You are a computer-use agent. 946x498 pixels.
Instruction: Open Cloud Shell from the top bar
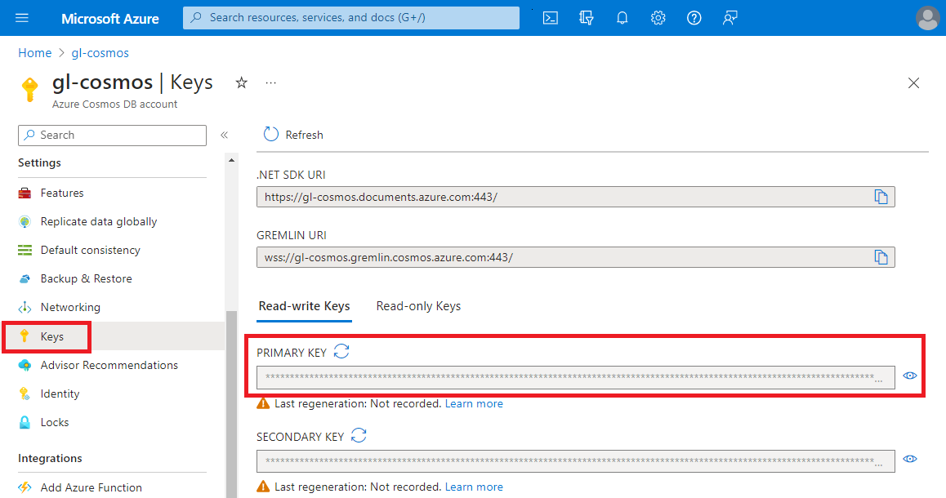(x=551, y=18)
